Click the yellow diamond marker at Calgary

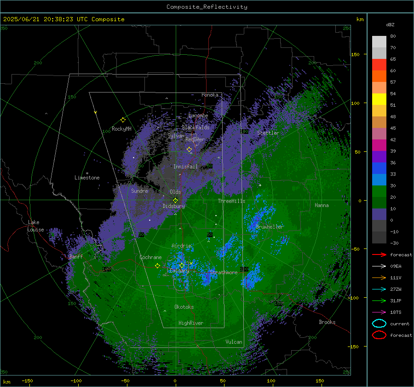point(182,266)
